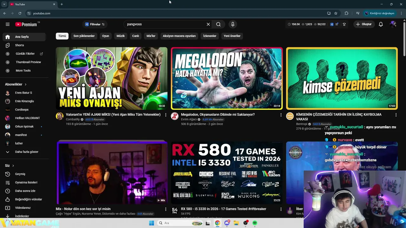The image size is (406, 228).
Task: Open the Megalodon video thumbnail
Action: [227, 79]
